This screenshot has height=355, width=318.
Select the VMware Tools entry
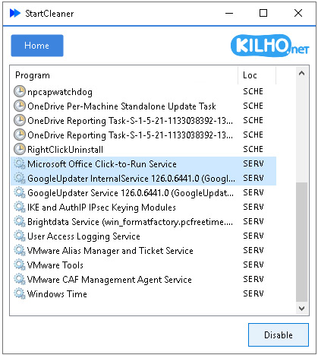click(x=143, y=265)
